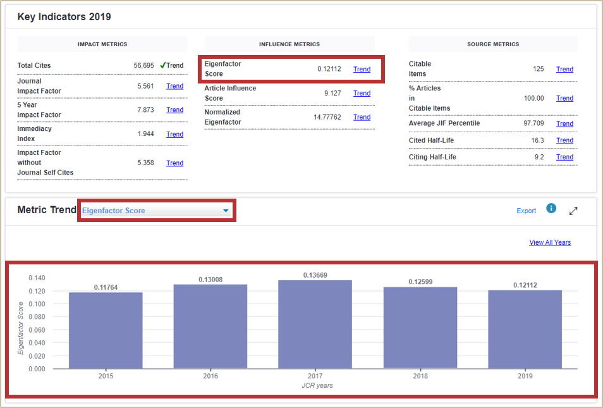Image resolution: width=603 pixels, height=408 pixels.
Task: Click Trend link for Eigenfactor Score
Action: [362, 70]
